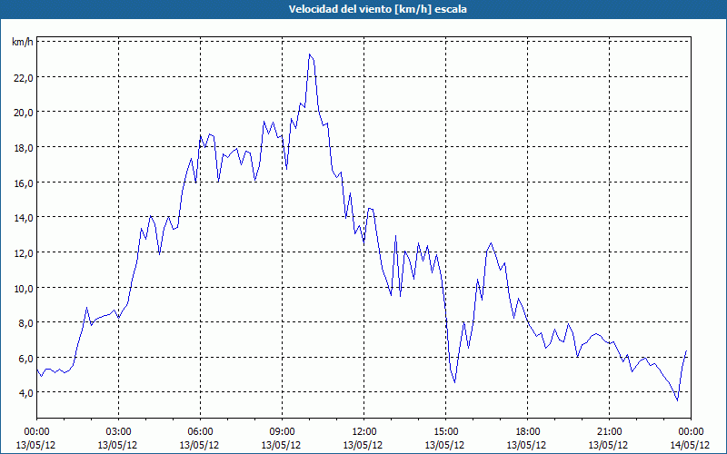
Task: Pick the '12,0' y-axis label
Action: click(x=23, y=253)
